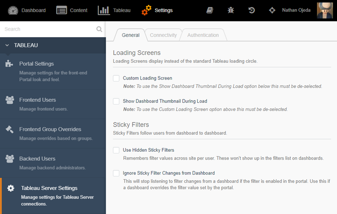Check Show Dashboard Thumbnail During Load
The height and width of the screenshot is (214, 337).
[116, 101]
